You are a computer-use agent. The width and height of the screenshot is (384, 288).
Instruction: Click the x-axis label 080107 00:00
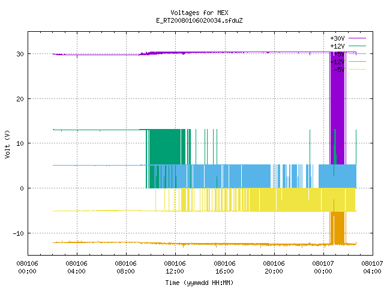coord(323,268)
